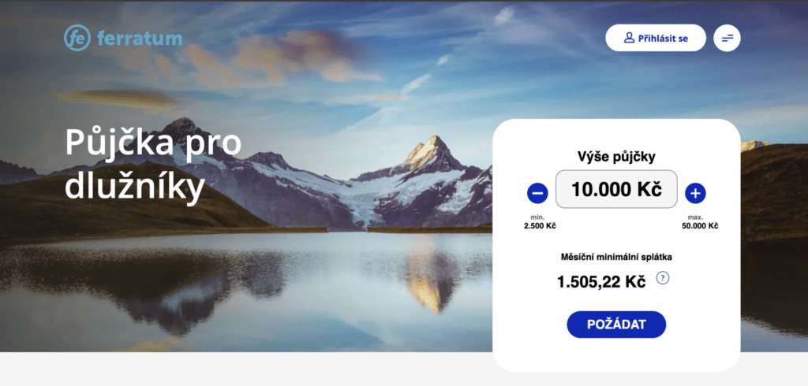Open the question mark help tooltip

click(x=663, y=278)
